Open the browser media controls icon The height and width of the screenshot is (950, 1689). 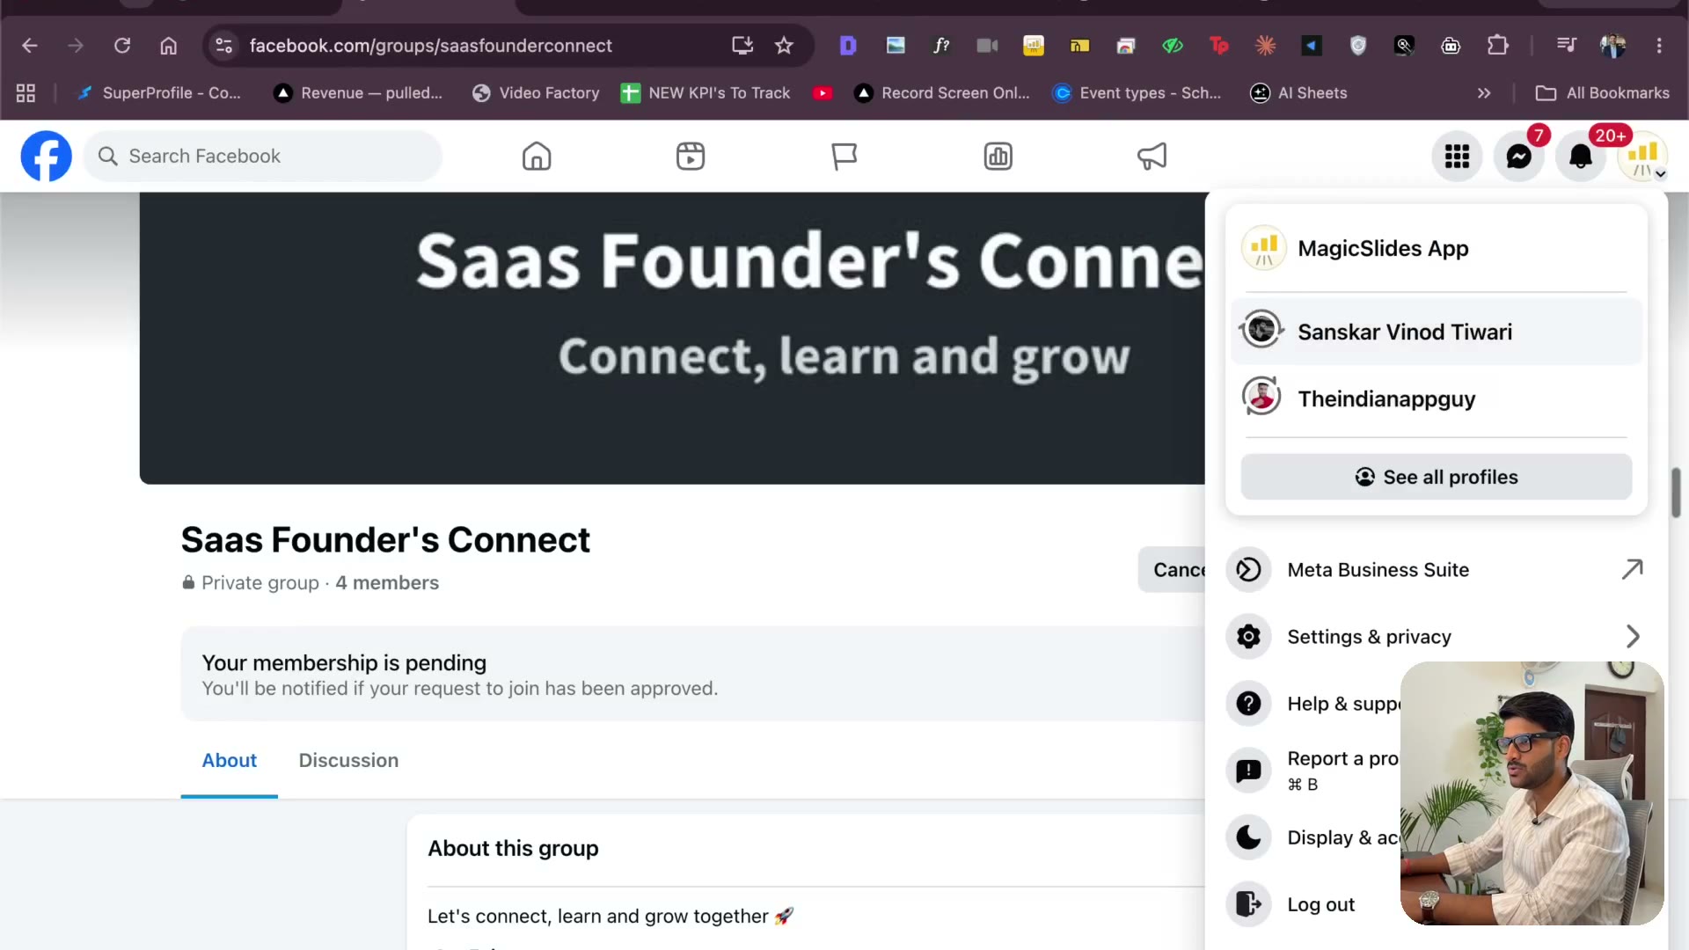(1567, 46)
